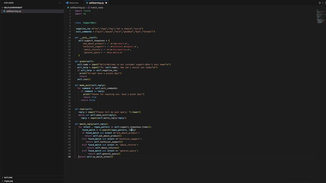326x183 pixels.
Task: Click the Python file icon in Explorer tree
Action: pos(4,11)
